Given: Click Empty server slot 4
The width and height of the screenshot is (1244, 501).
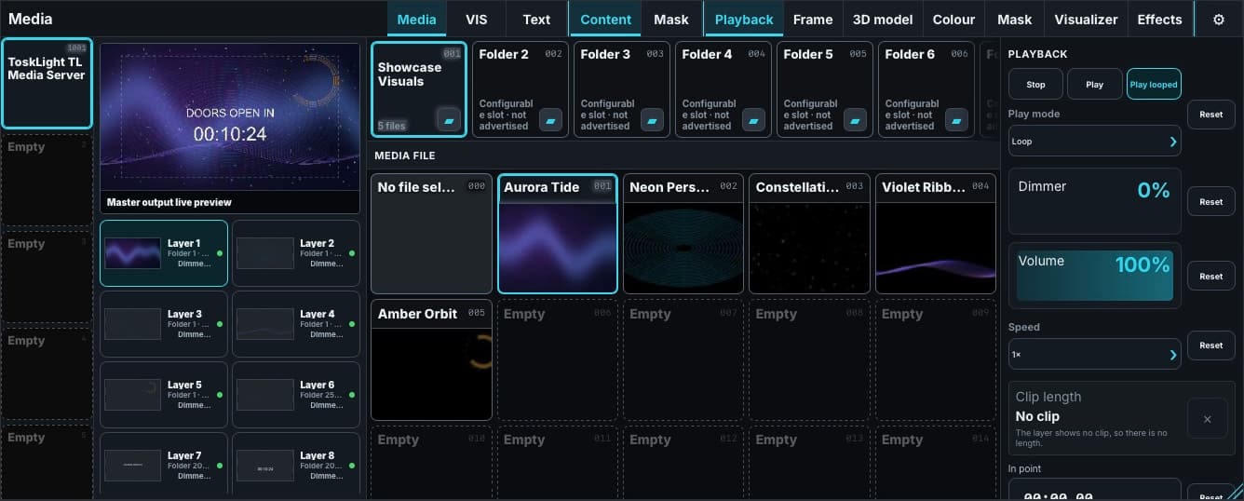Looking at the screenshot, I should (x=47, y=374).
